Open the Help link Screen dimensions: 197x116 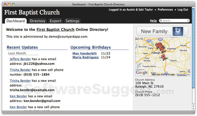tap(153, 21)
